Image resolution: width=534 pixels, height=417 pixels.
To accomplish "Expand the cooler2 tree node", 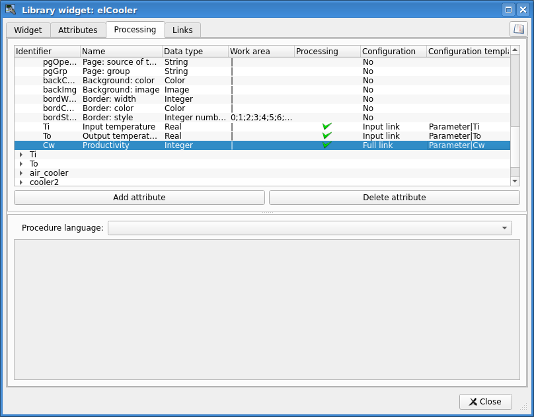I will pyautogui.click(x=20, y=182).
